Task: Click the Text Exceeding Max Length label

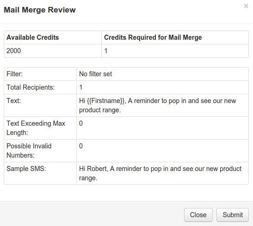Action: pos(36,128)
